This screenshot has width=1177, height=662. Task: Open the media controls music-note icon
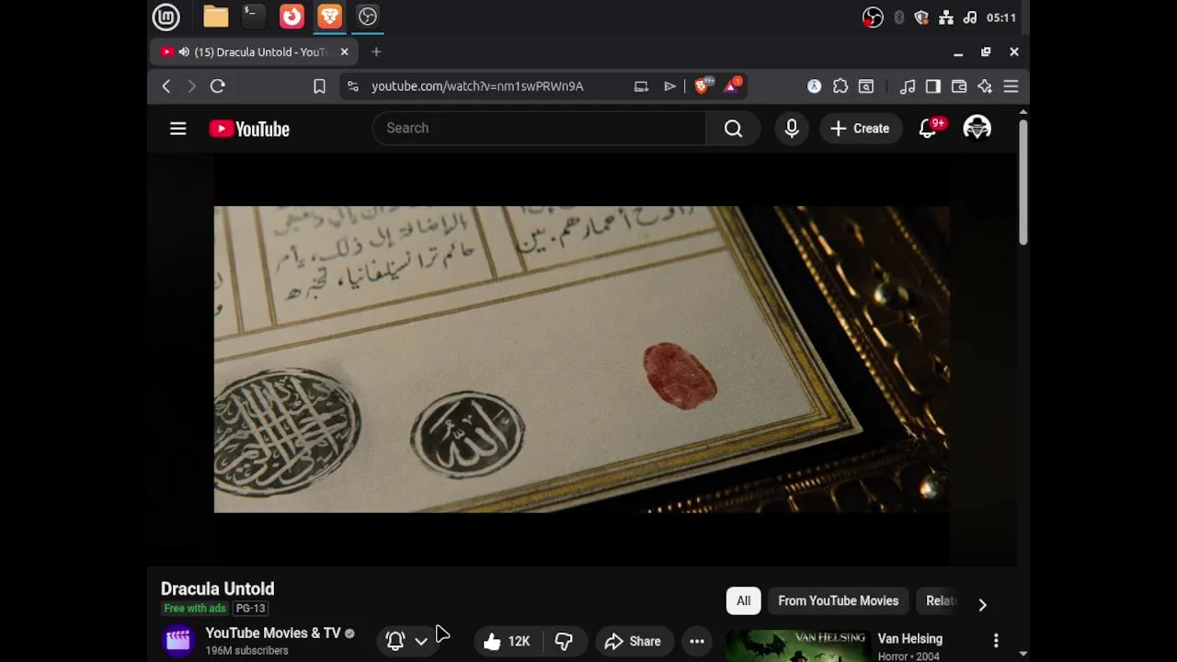(x=908, y=86)
